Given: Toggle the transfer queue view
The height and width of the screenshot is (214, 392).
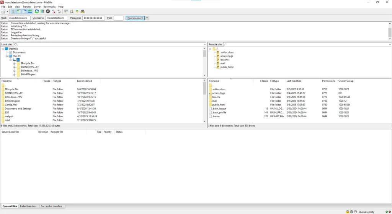Looking at the screenshot, I should click(30, 11).
